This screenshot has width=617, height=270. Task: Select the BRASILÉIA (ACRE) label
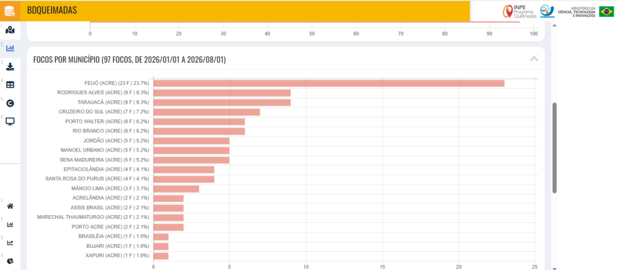pyautogui.click(x=114, y=236)
